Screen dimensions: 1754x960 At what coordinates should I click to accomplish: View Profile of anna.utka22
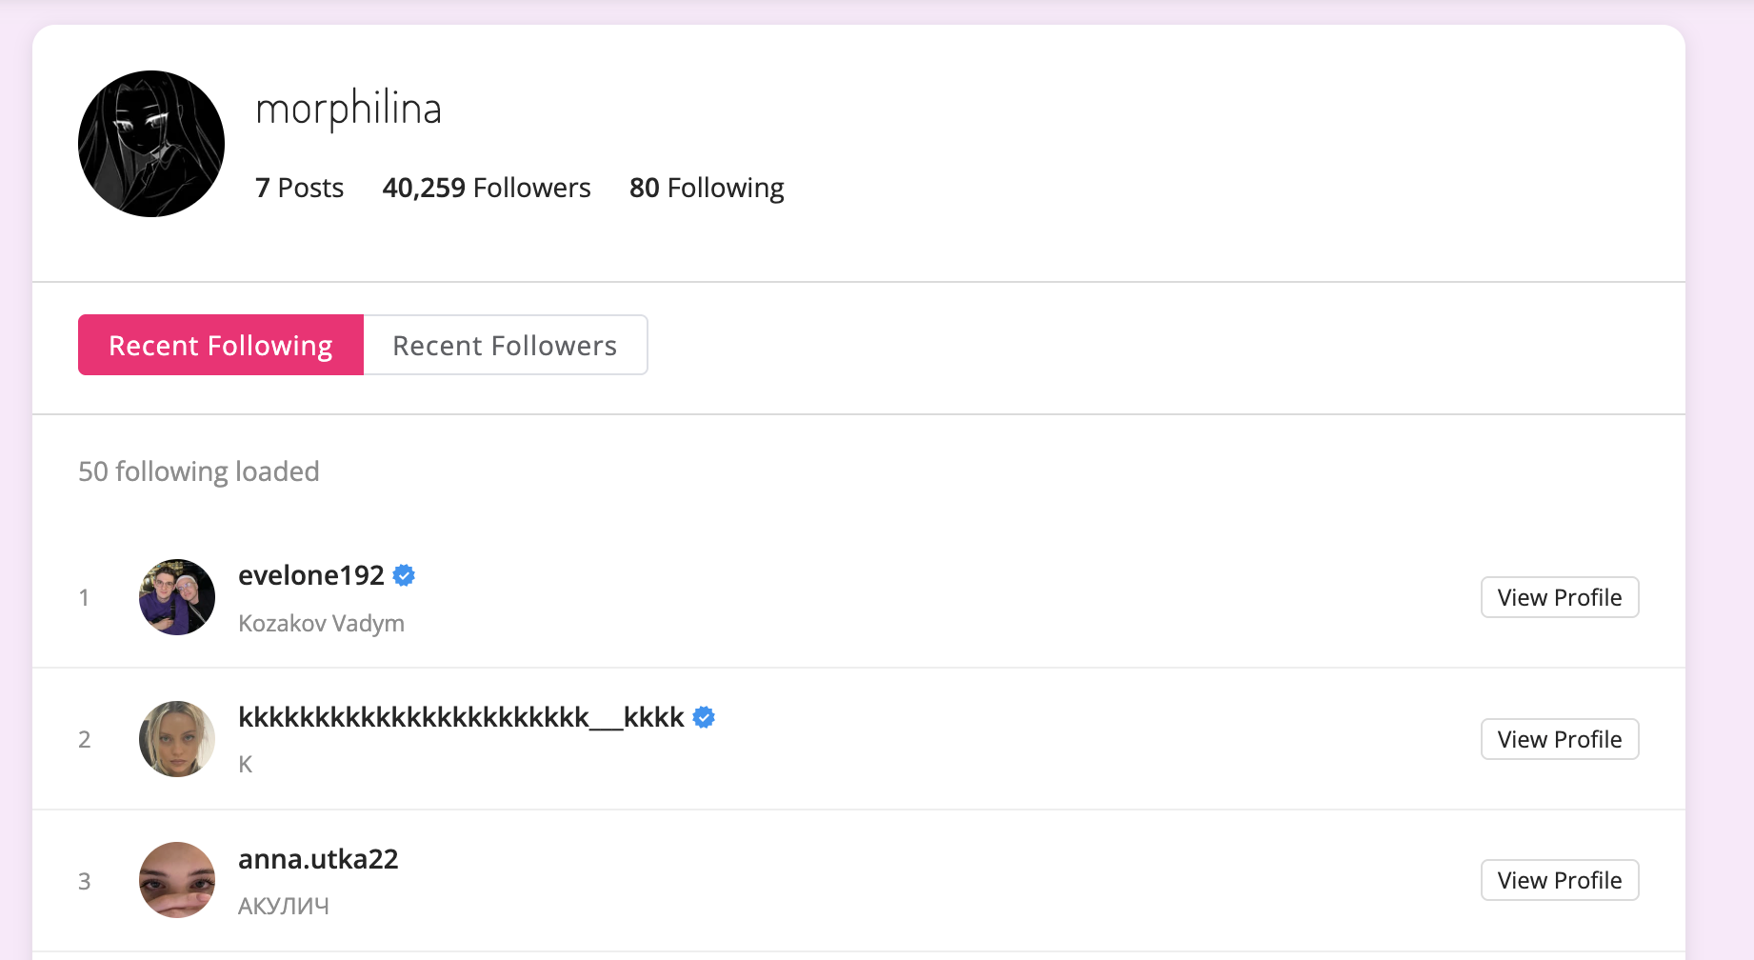[1559, 880]
